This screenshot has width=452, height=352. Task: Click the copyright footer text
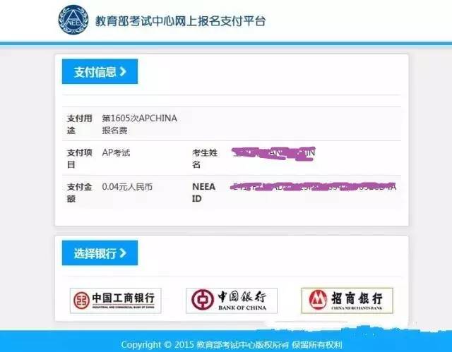[232, 344]
